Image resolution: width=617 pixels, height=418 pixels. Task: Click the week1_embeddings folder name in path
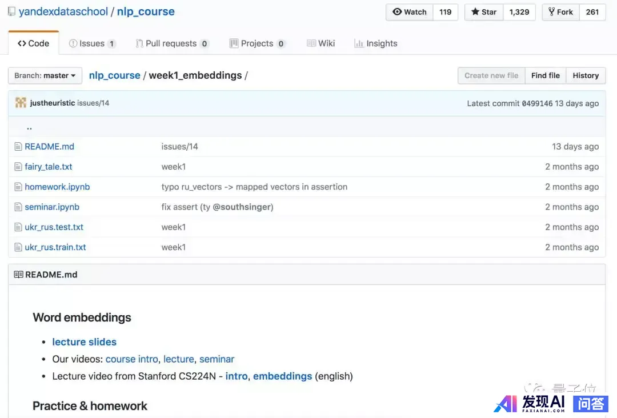coord(195,75)
